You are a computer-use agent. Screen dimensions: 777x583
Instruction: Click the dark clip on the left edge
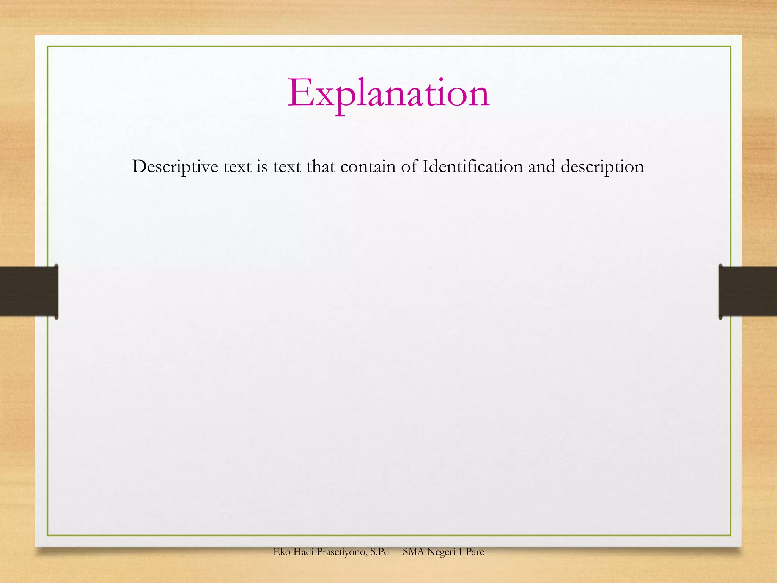(x=28, y=291)
